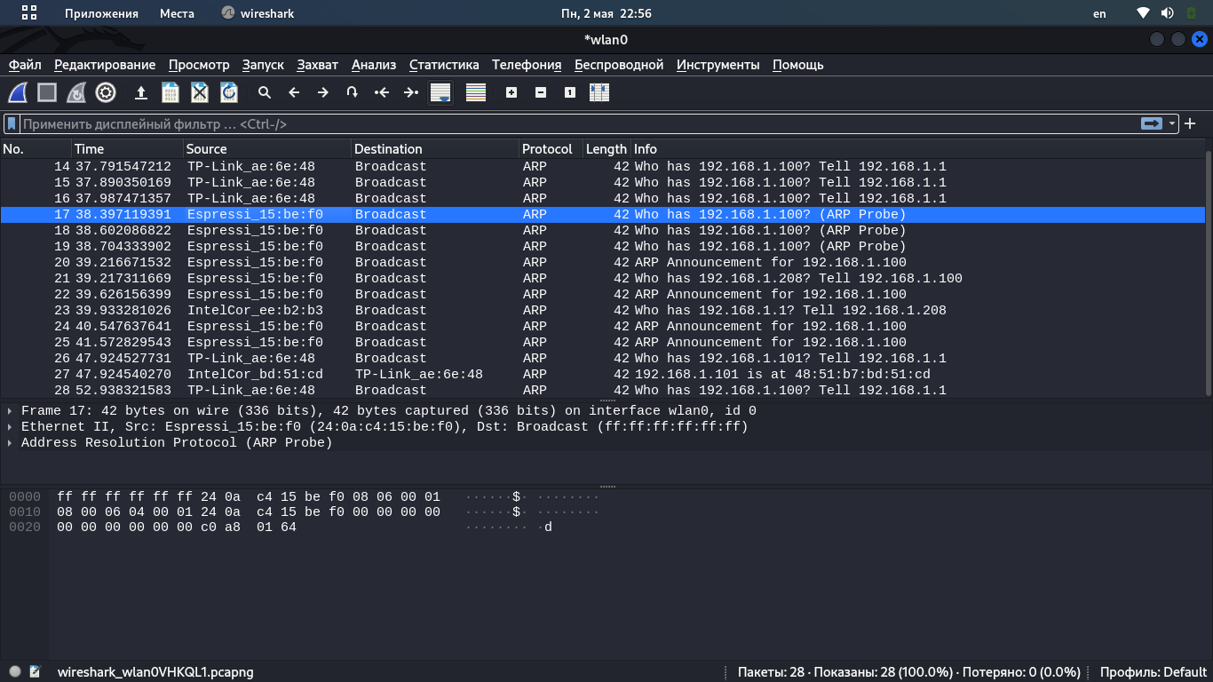The image size is (1213, 682).
Task: Click the Профиль: Default status label
Action: point(1153,672)
